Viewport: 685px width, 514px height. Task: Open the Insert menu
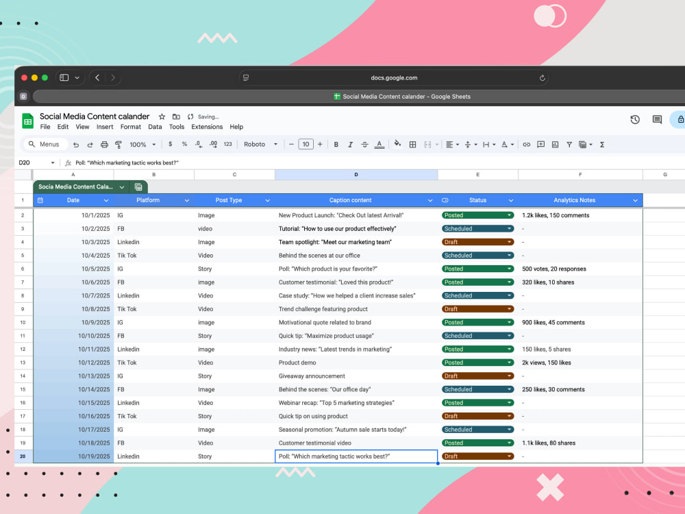pyautogui.click(x=105, y=127)
